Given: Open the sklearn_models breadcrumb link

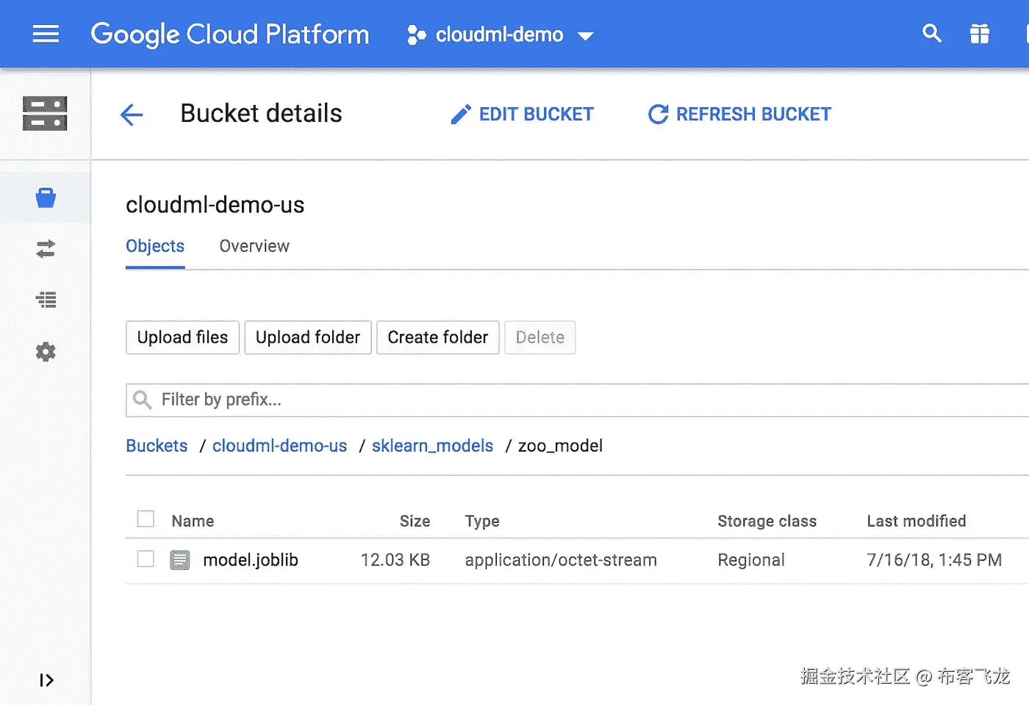Looking at the screenshot, I should click(x=432, y=446).
